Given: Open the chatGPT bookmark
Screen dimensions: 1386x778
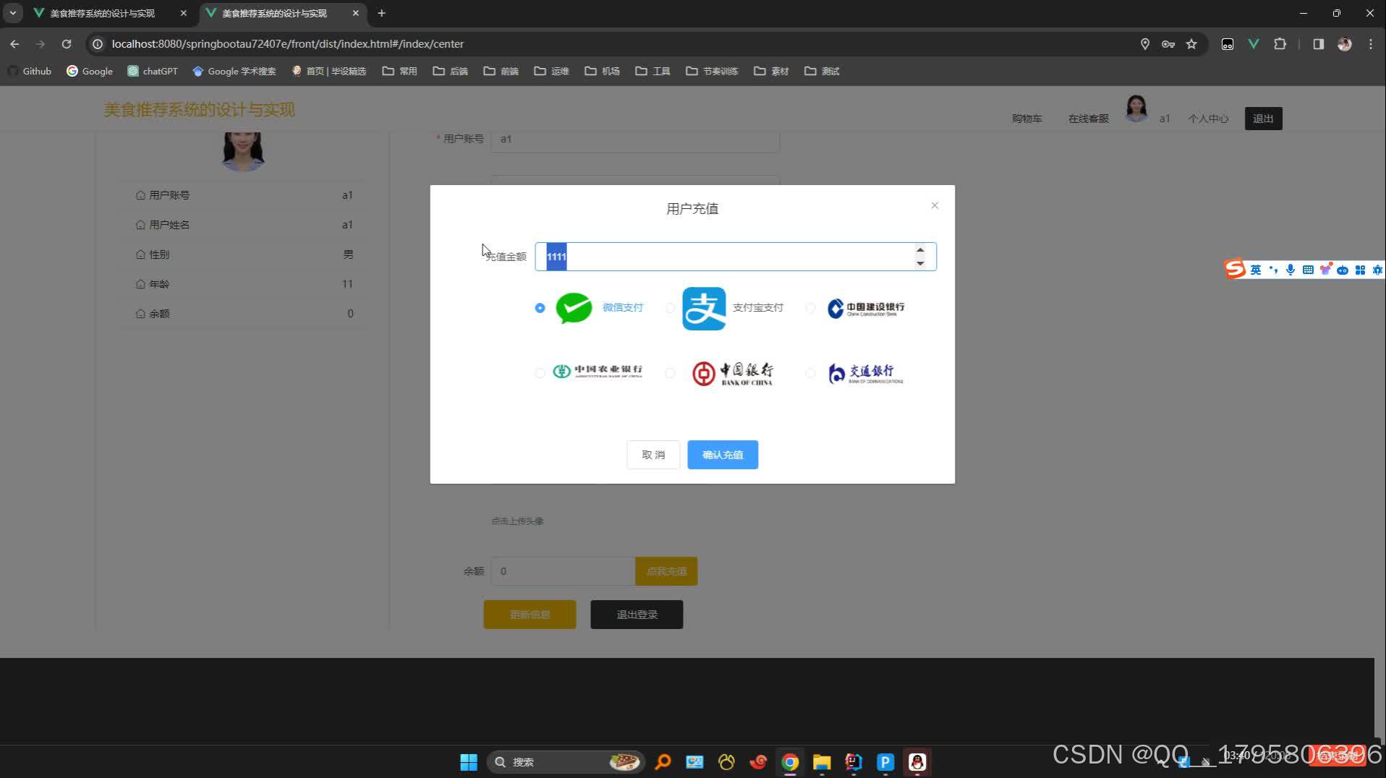Looking at the screenshot, I should pyautogui.click(x=153, y=71).
